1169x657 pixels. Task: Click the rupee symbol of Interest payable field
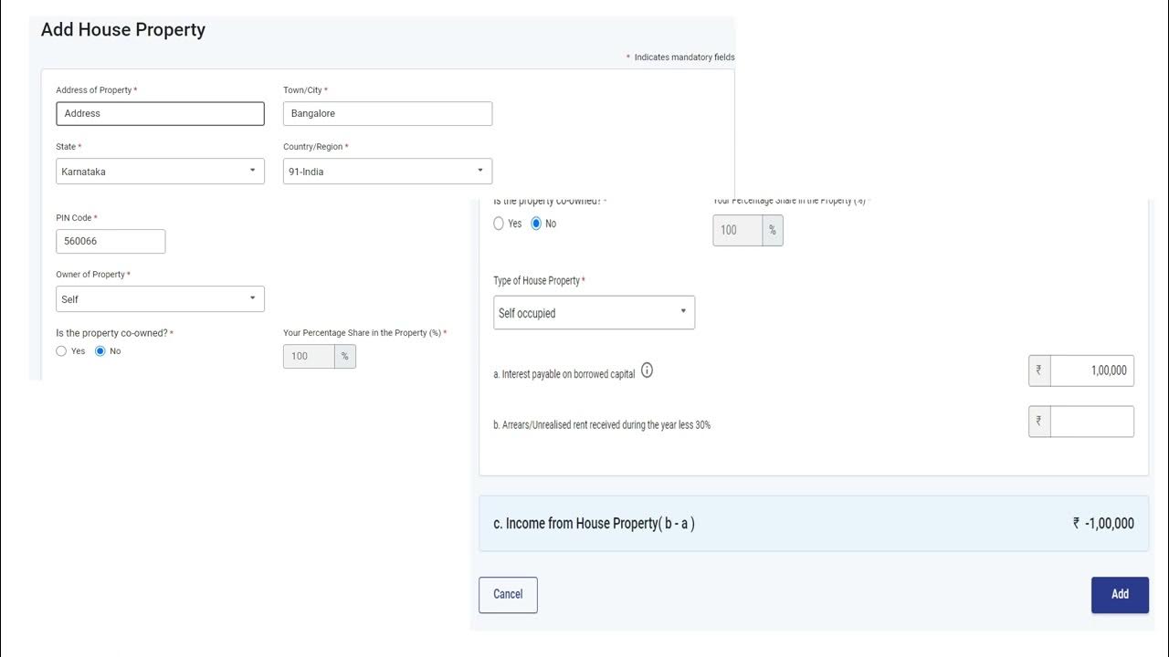(x=1038, y=370)
